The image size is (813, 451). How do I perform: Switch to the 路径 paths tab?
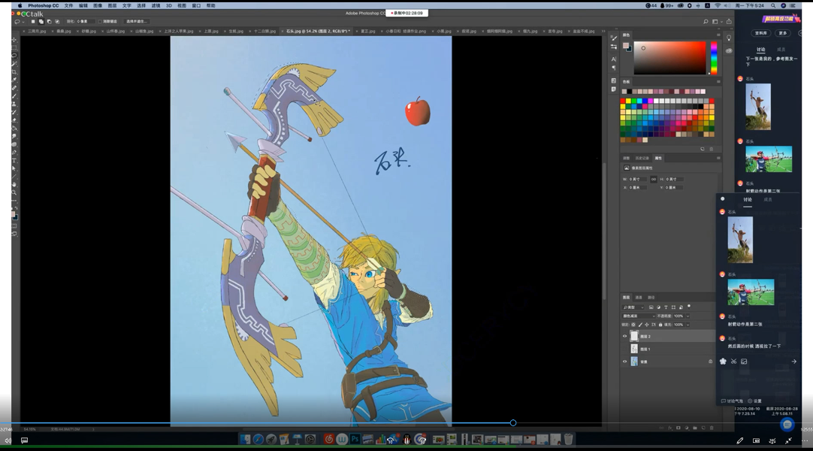click(x=651, y=298)
